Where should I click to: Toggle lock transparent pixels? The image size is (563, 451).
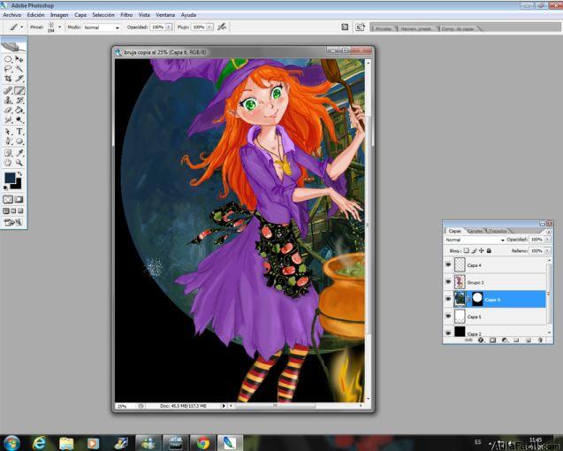[x=466, y=250]
